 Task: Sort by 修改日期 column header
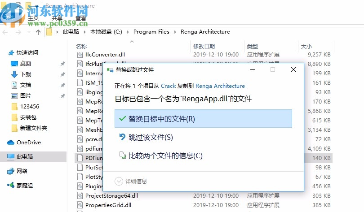click(x=204, y=47)
